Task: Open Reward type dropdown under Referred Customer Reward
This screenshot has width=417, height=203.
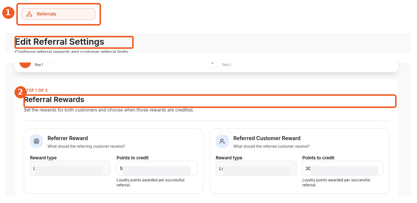Action: pyautogui.click(x=256, y=168)
